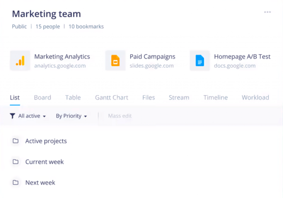283x198 pixels.
Task: Switch to the Gantt Chart tab
Action: (112, 98)
